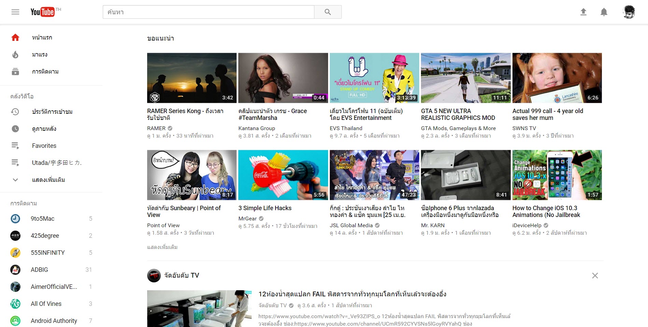Open the การติดตาม subscriptions menu item
The height and width of the screenshot is (327, 648).
(45, 72)
